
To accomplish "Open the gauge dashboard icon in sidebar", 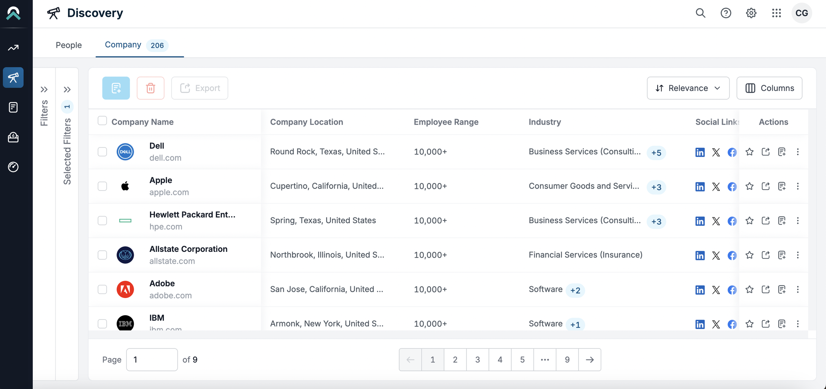I will (13, 167).
